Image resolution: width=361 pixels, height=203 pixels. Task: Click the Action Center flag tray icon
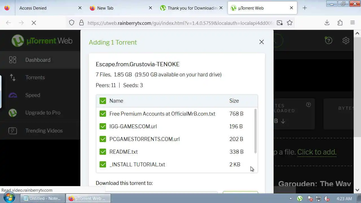click(x=310, y=198)
